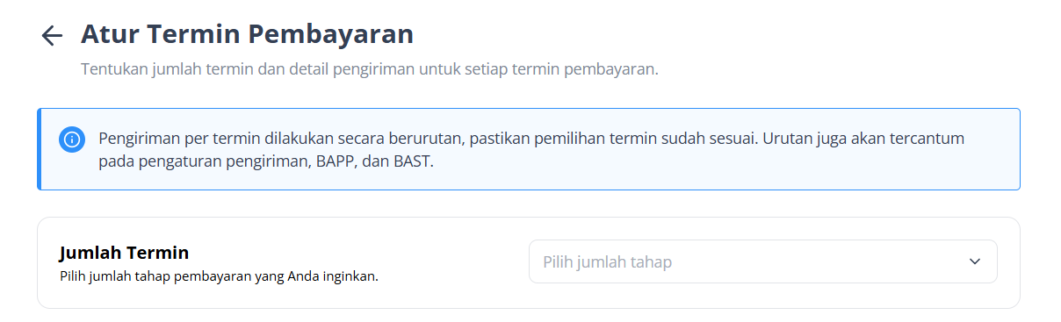Click 'Urutan juga akan tercantum' banner sentence

pyautogui.click(x=867, y=139)
